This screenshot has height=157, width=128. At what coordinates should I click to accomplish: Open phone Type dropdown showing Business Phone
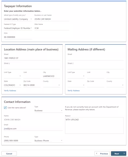[48, 141]
